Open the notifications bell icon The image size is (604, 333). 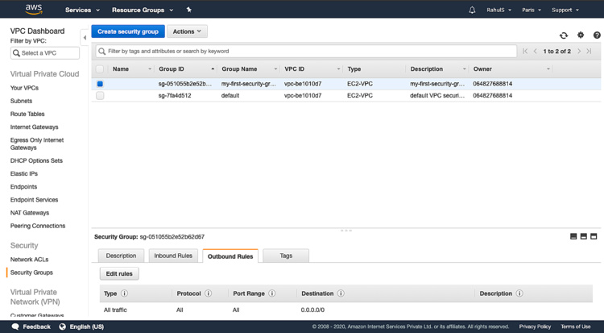pyautogui.click(x=472, y=10)
